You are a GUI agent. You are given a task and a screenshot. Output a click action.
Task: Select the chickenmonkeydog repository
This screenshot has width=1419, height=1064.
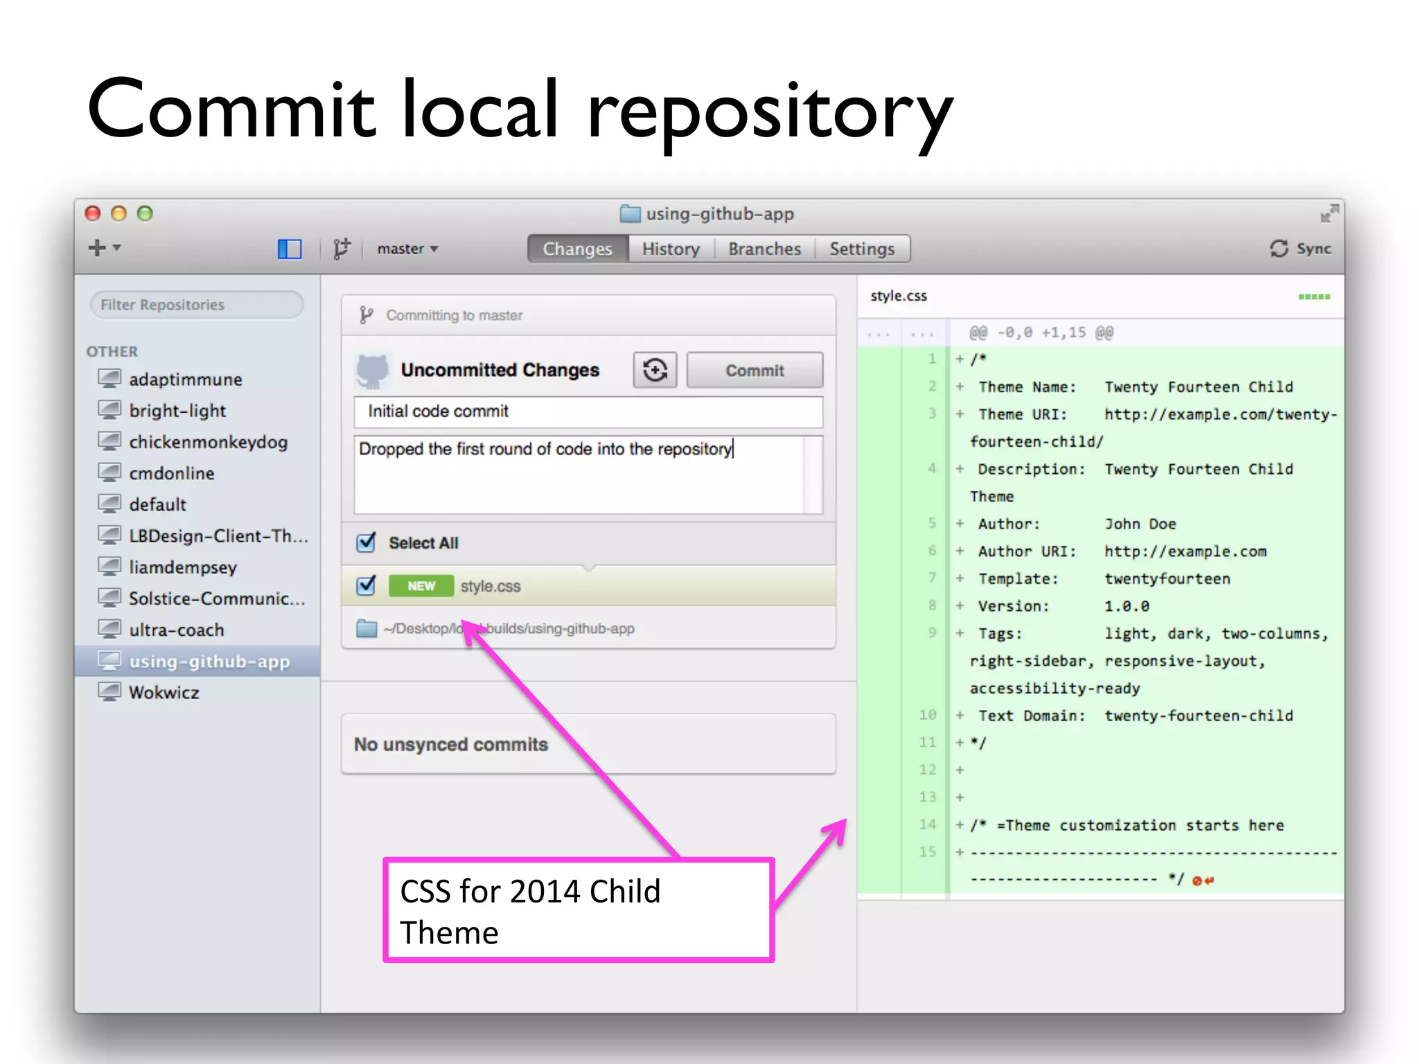197,442
